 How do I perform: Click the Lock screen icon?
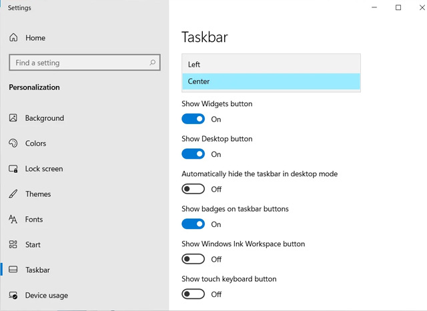pos(13,169)
